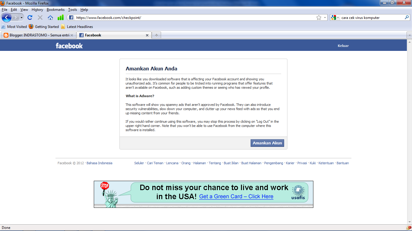Close the Blogger INDRASTOMO tab
Screen dimensions: 412x231
(72, 35)
